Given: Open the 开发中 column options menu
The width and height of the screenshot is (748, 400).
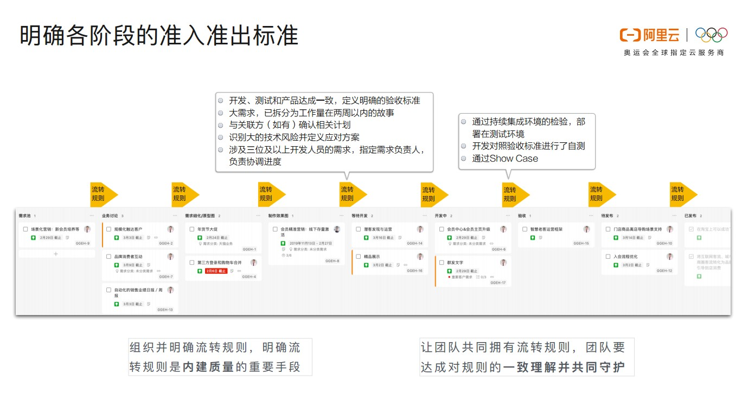Looking at the screenshot, I should pos(508,215).
